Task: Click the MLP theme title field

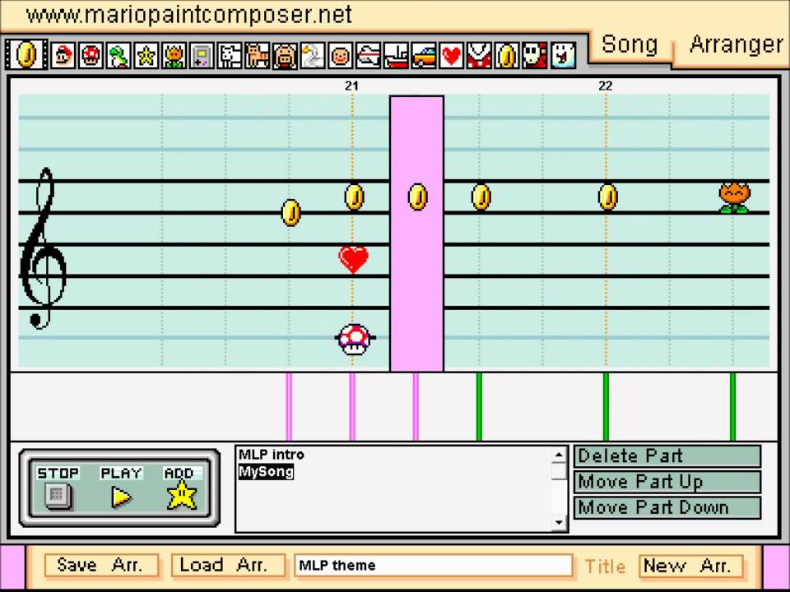Action: coord(433,566)
